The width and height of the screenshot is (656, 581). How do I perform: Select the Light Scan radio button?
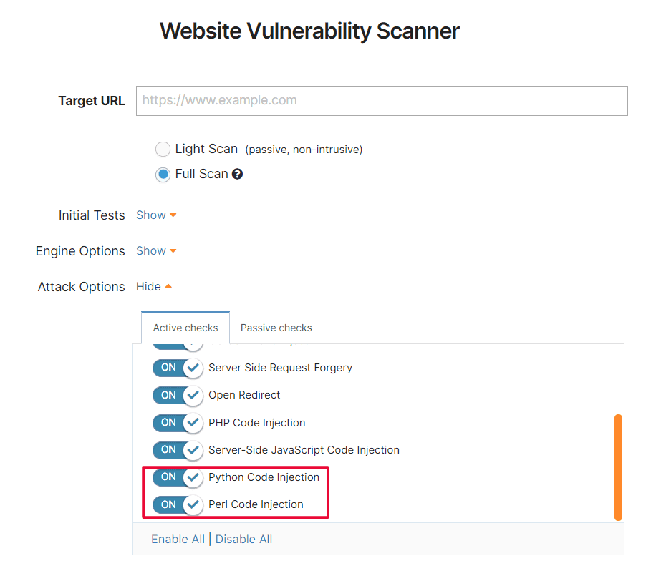point(163,149)
